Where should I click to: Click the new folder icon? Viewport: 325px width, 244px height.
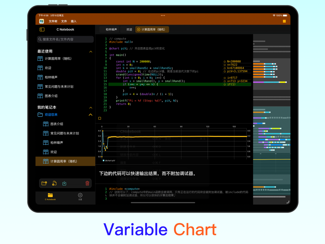pyautogui.click(x=44, y=183)
